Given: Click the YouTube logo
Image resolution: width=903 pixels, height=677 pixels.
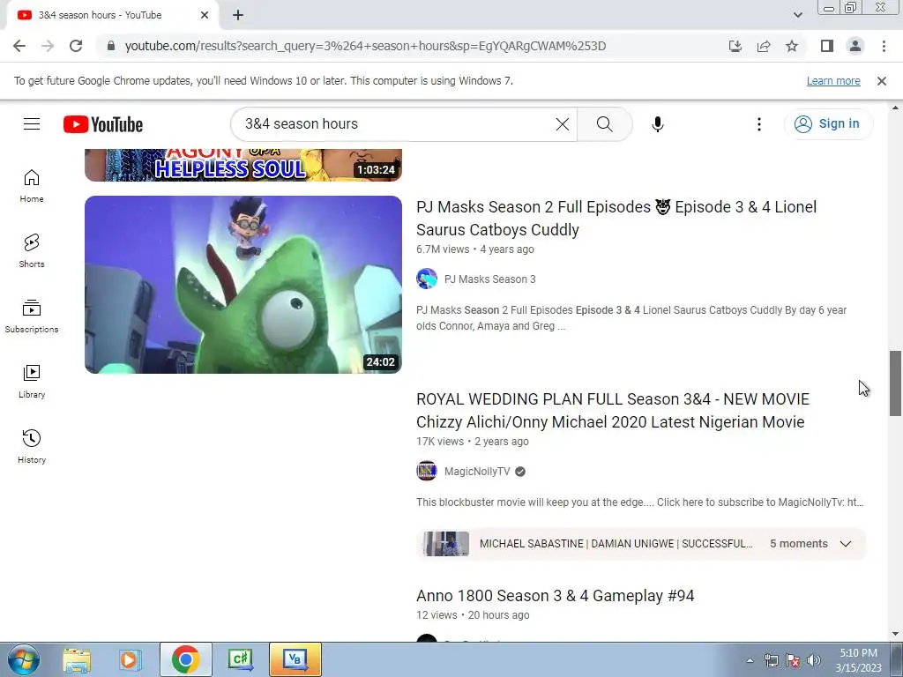Looking at the screenshot, I should coord(103,124).
